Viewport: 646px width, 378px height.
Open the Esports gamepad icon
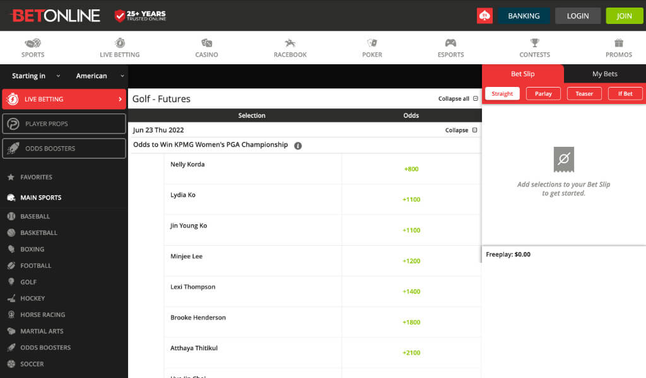450,43
